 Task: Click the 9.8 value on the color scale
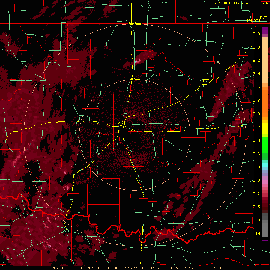pos(256,34)
